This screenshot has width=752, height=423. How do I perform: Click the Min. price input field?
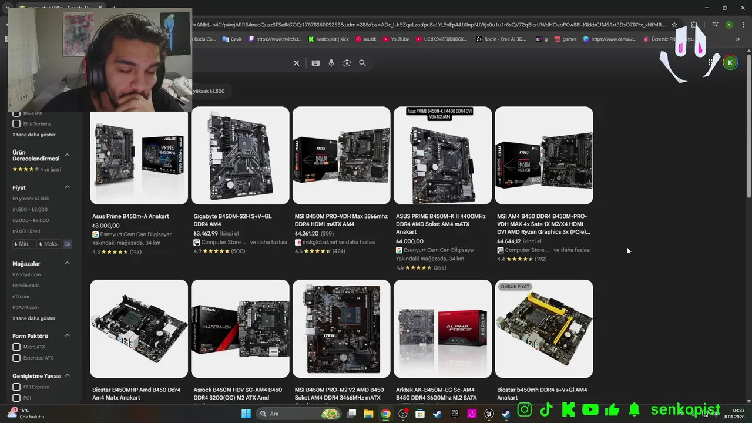click(24, 244)
